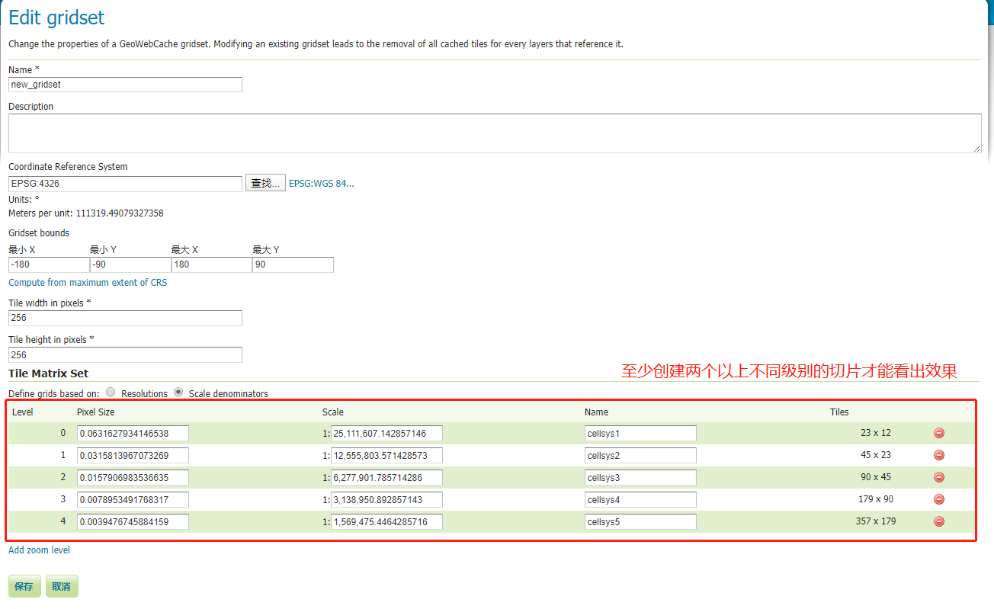Click the Pixel Size column header
The image size is (994, 609).
96,412
